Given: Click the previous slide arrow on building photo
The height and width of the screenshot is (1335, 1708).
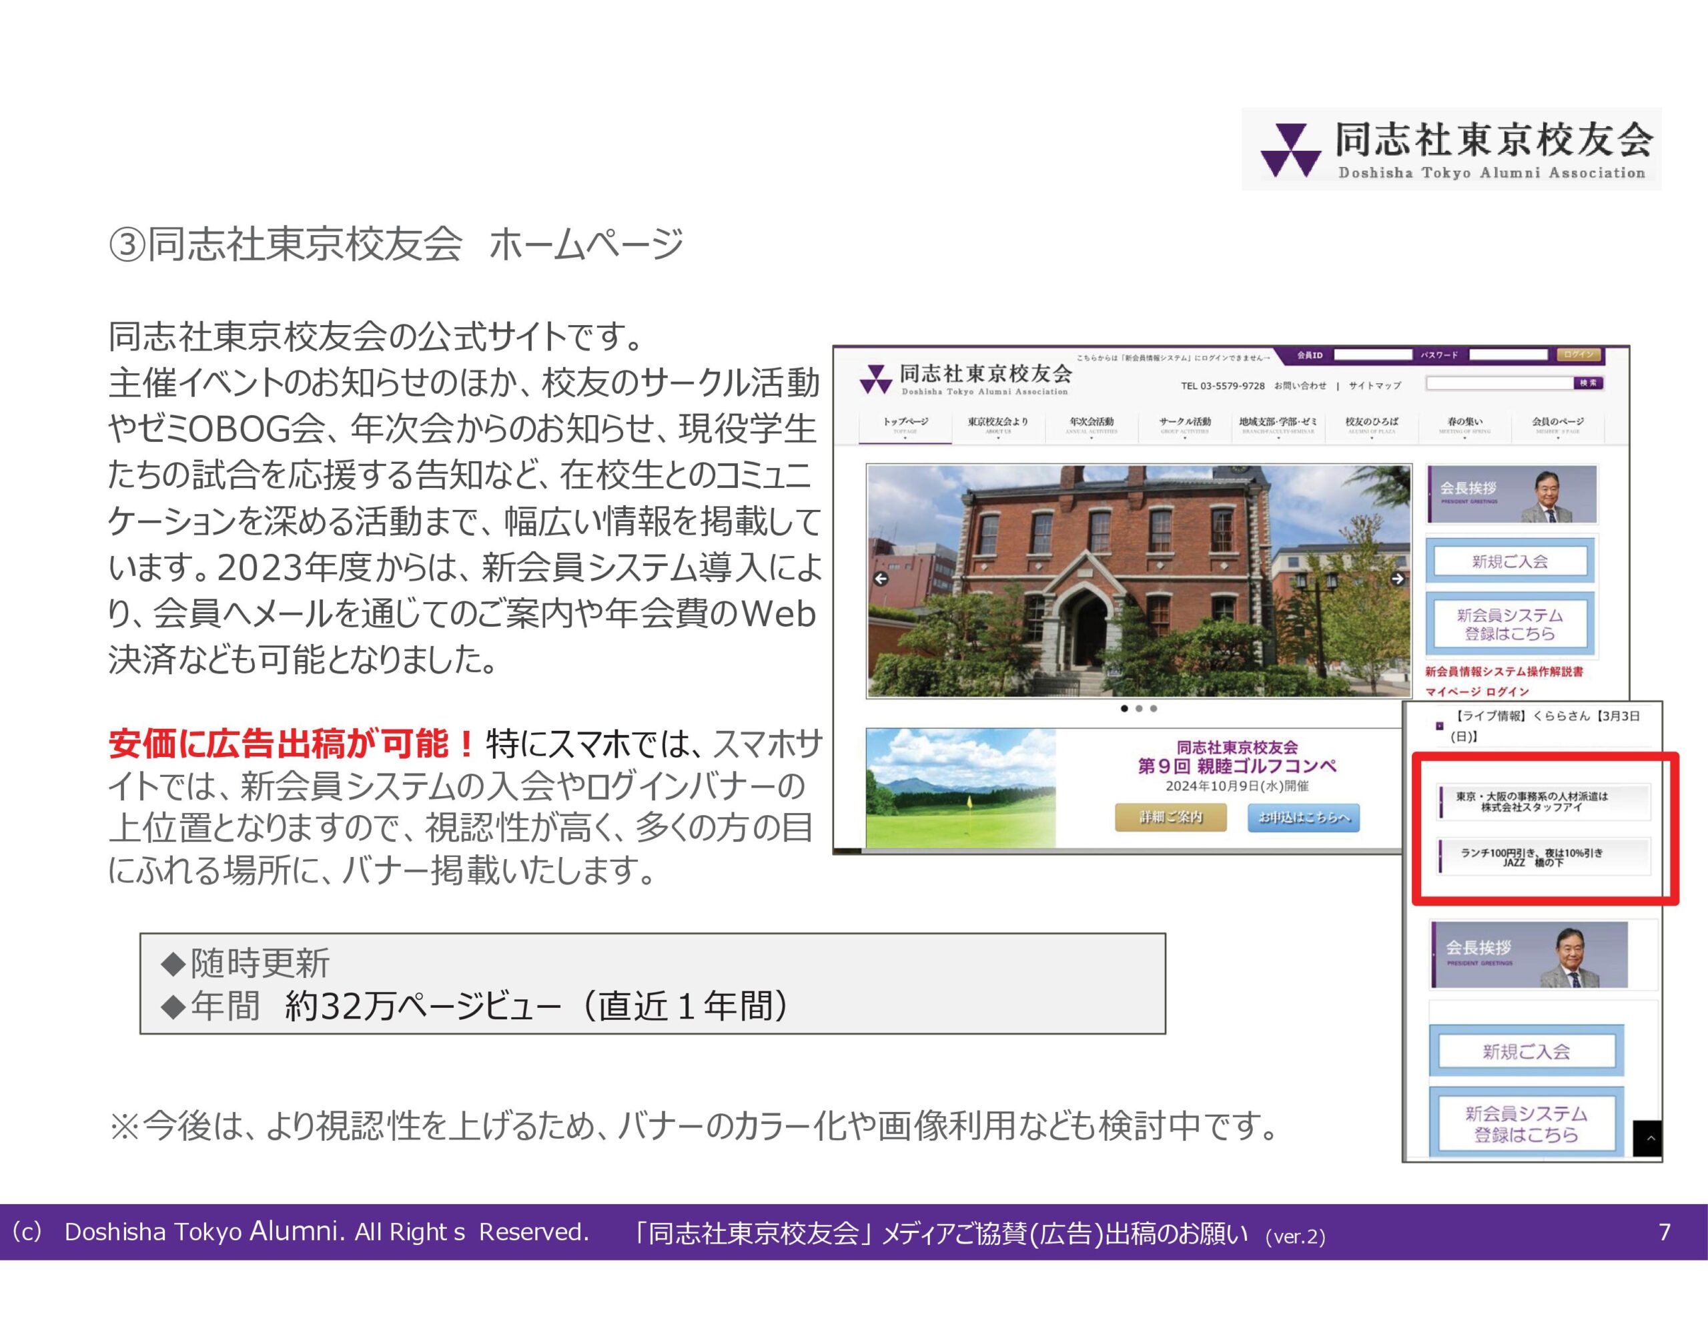Looking at the screenshot, I should pyautogui.click(x=881, y=579).
